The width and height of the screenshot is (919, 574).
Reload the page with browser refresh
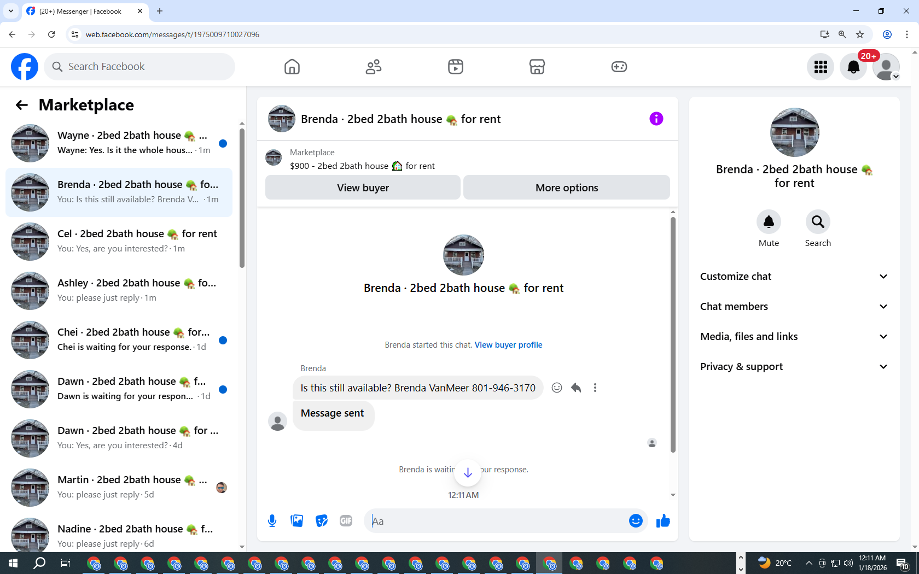(51, 34)
